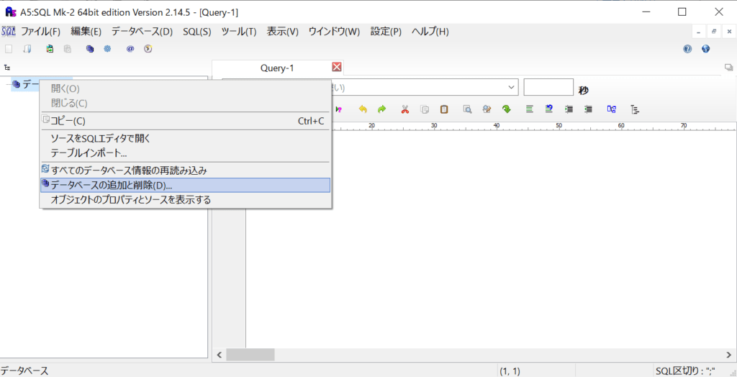Open the 表示(V) menu
Viewport: 737px width, 377px height.
coord(282,32)
